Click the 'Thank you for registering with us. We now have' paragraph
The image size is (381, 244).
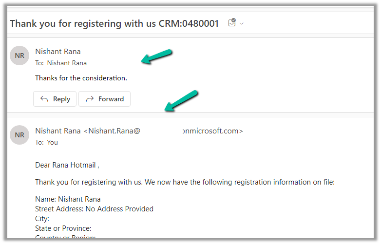pyautogui.click(x=185, y=182)
